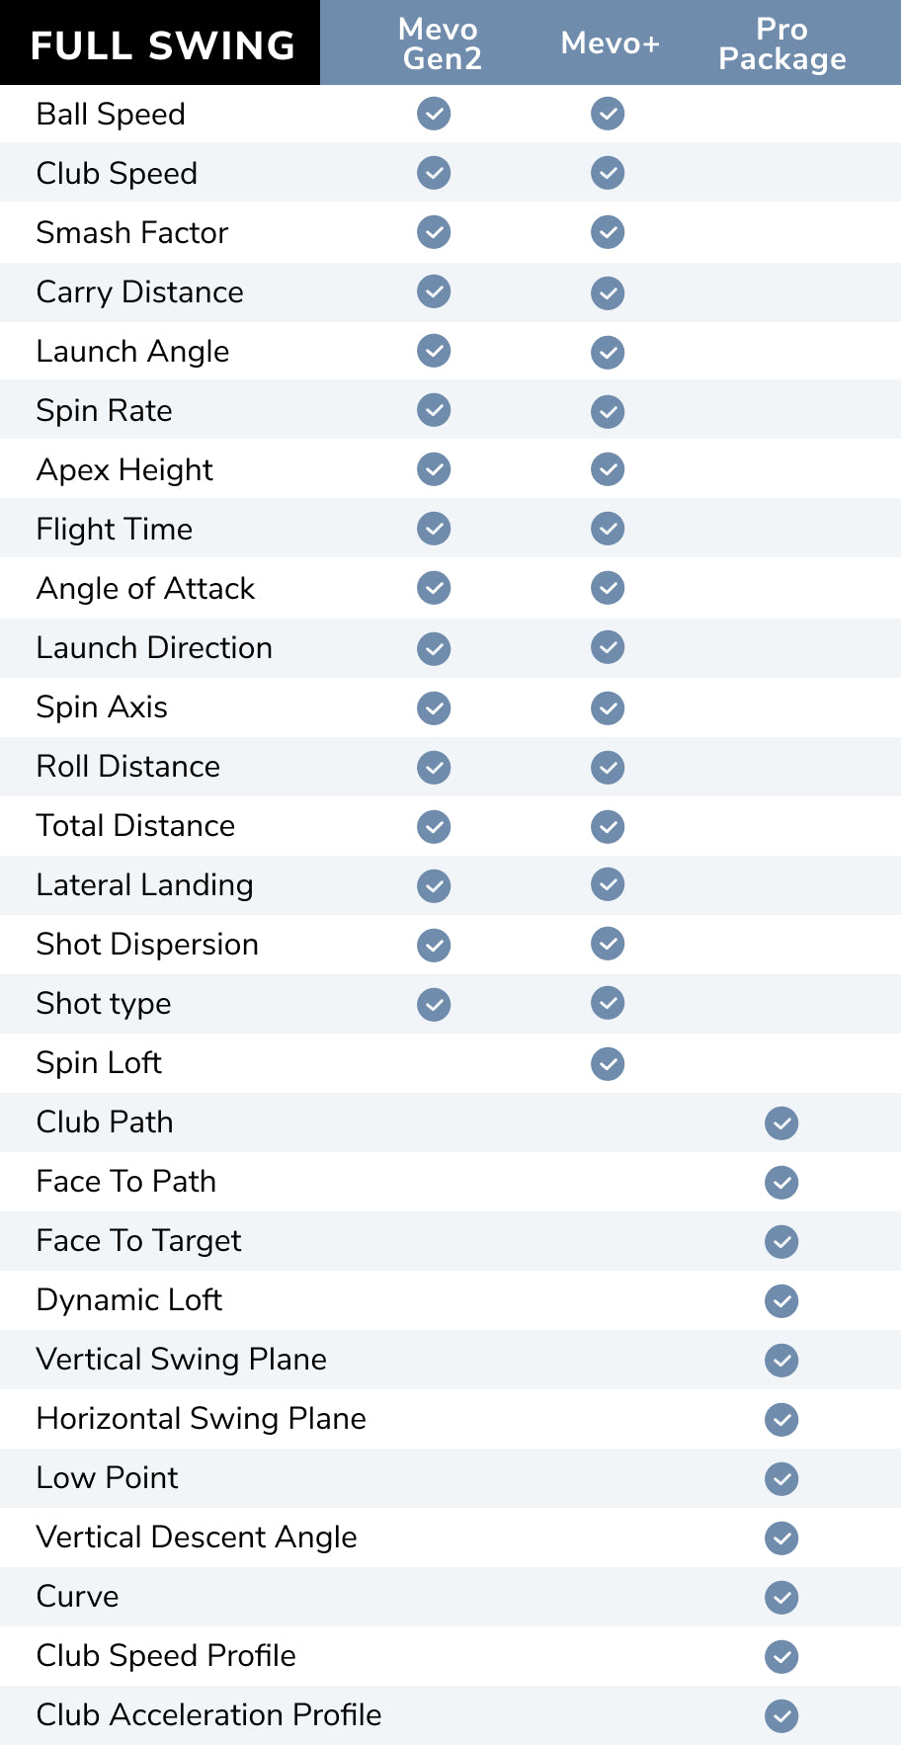The height and width of the screenshot is (1745, 901).
Task: Click Mevo Gen2 checkmark for Shot type
Action: (434, 1005)
